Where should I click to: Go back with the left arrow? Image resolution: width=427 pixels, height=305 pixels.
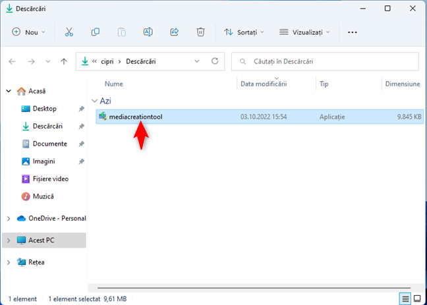tap(12, 61)
